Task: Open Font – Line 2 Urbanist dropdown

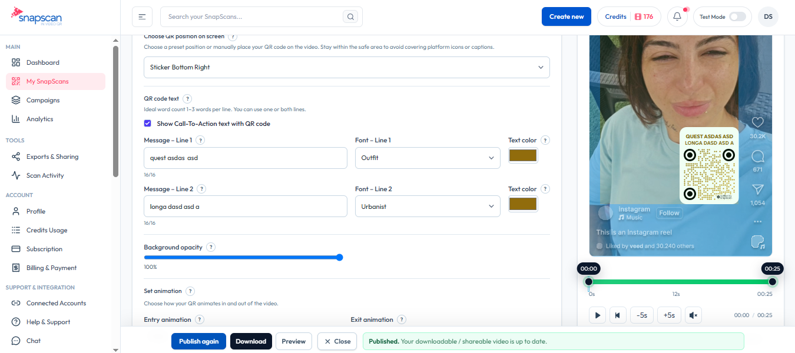Action: click(x=428, y=207)
